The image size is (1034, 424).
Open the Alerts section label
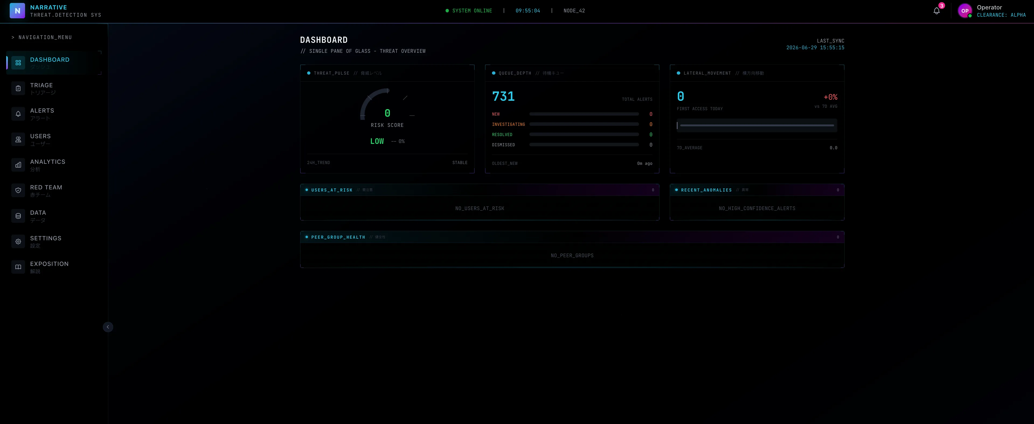(42, 110)
